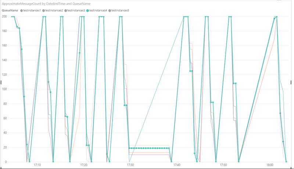Click the chart title ApproximateMessageCount by DateAndTime
The image size is (294, 169).
coord(46,3)
